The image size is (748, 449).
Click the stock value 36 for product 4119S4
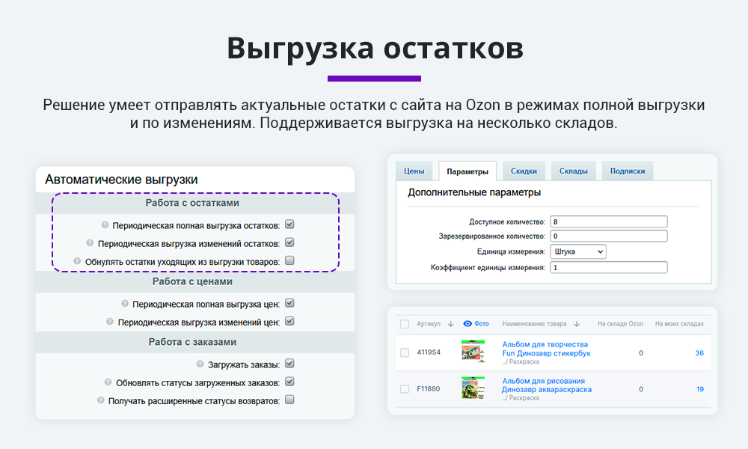pos(699,352)
